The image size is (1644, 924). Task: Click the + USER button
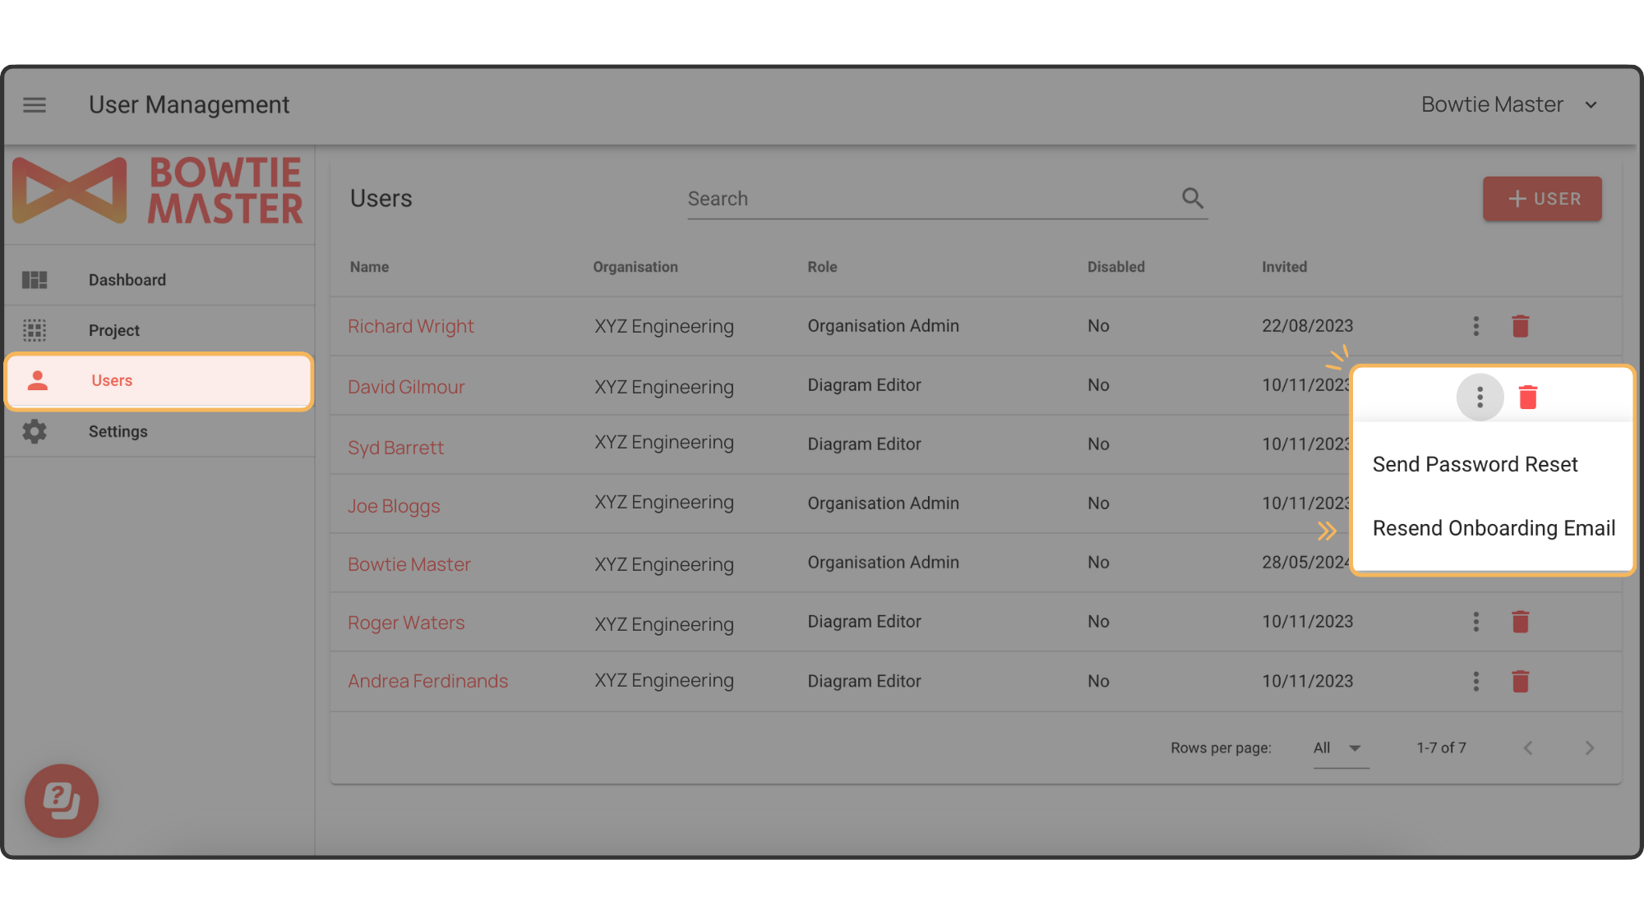1542,198
